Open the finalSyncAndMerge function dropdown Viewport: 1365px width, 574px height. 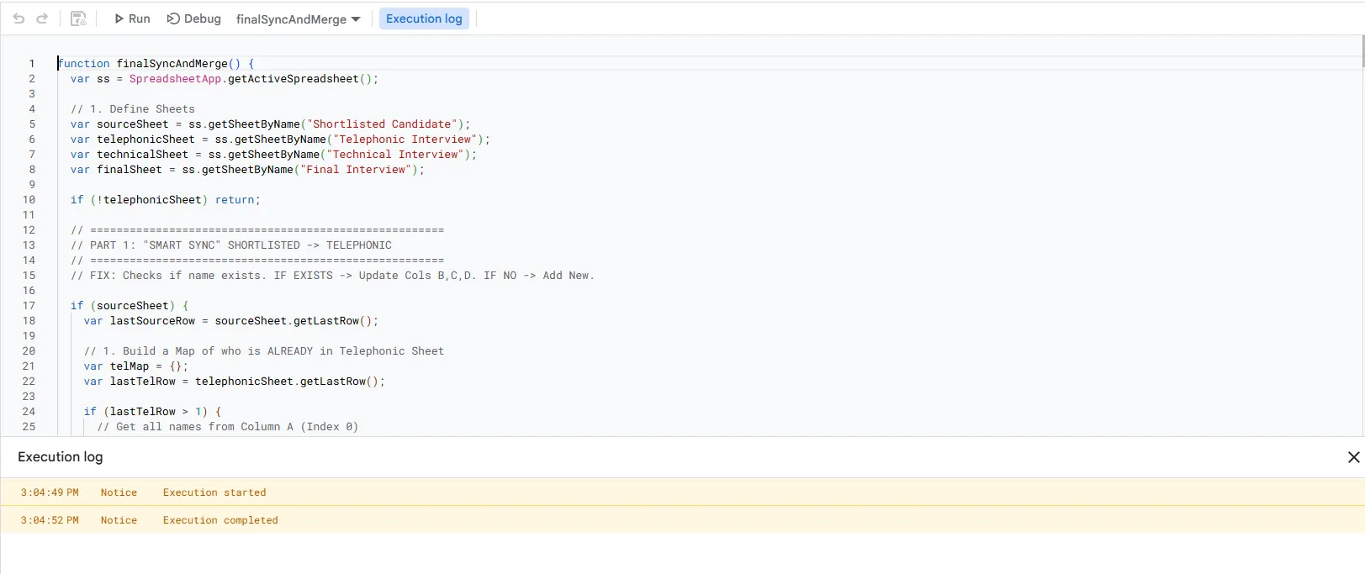299,18
